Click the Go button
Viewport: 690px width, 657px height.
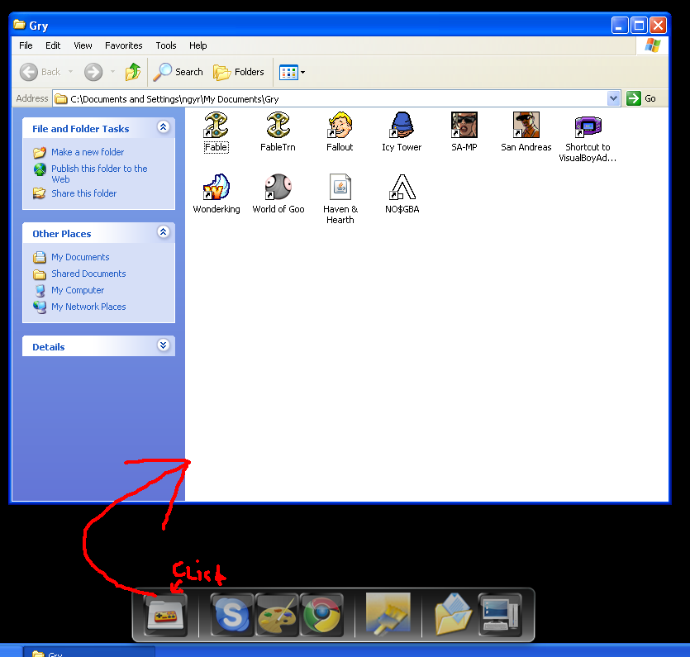click(x=641, y=98)
